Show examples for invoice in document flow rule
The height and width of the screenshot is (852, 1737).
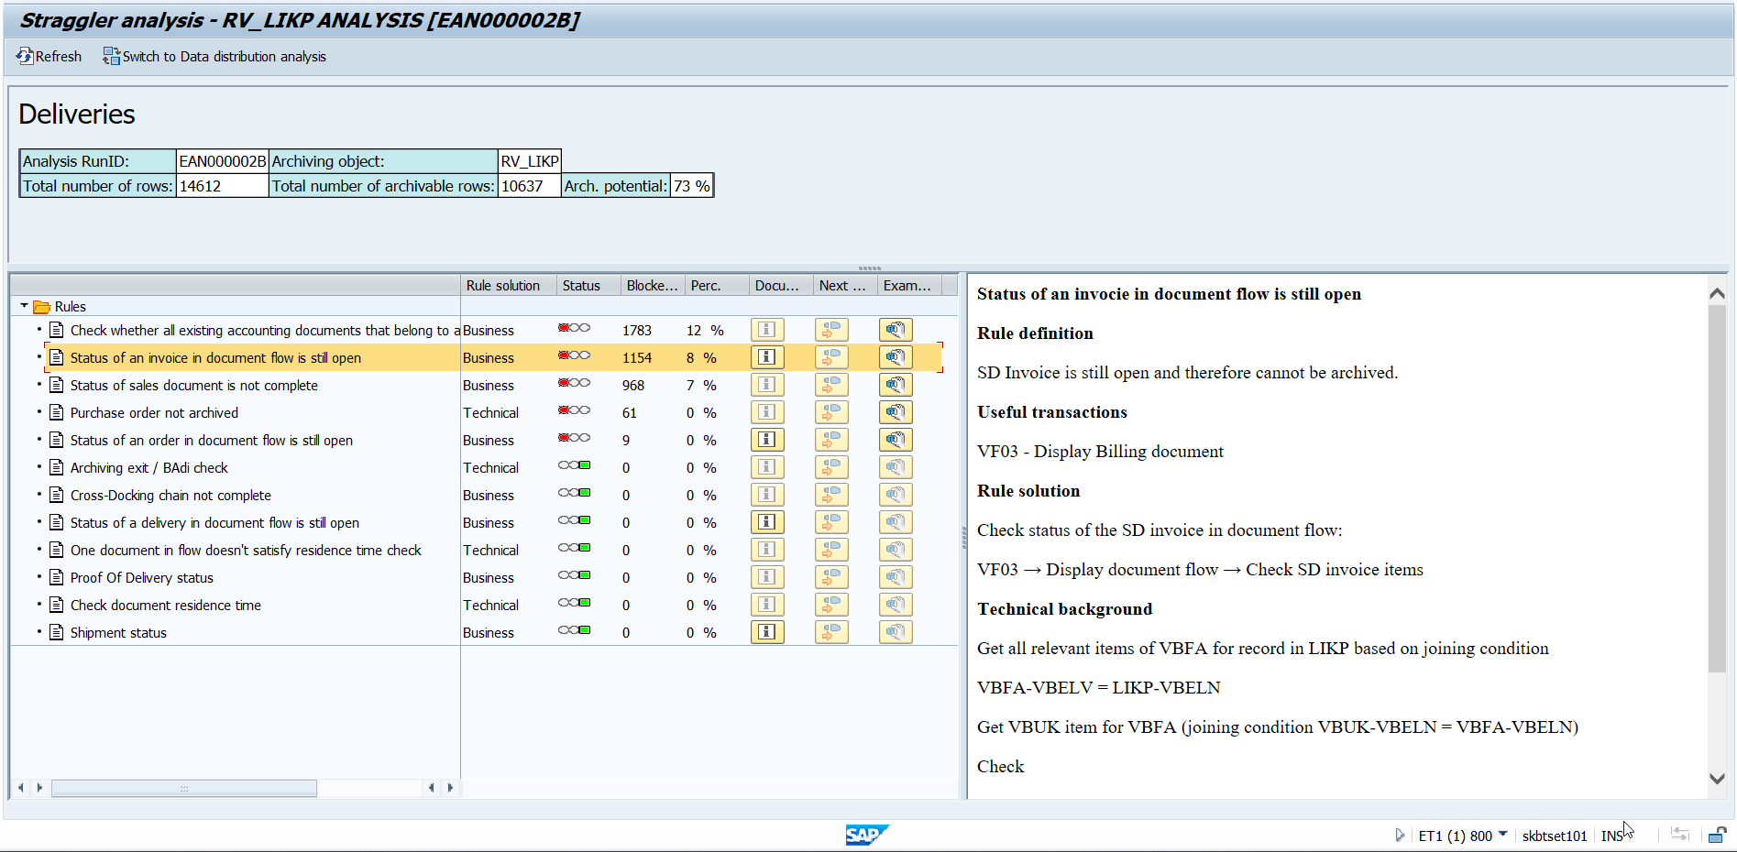(896, 357)
